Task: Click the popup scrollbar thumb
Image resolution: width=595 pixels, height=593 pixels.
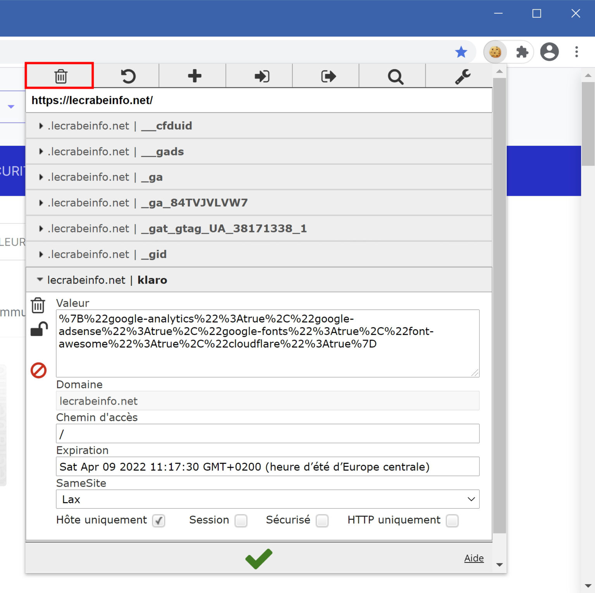Action: coord(499,306)
